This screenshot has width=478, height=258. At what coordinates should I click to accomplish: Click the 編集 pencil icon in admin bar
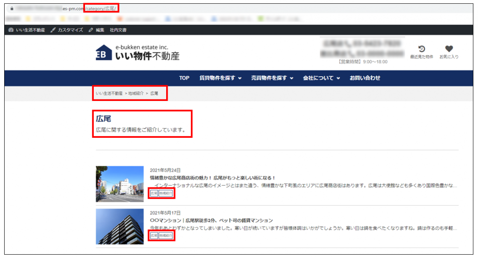click(x=91, y=30)
